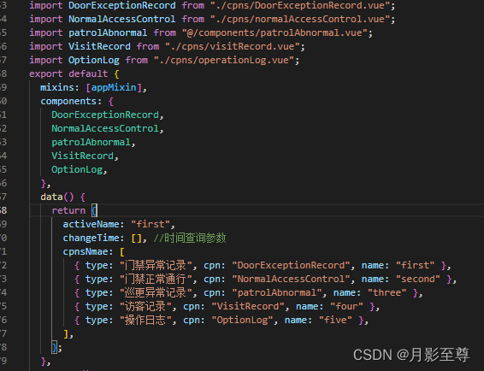Click the "second" name string
The width and height of the screenshot is (484, 371).
(x=418, y=279)
